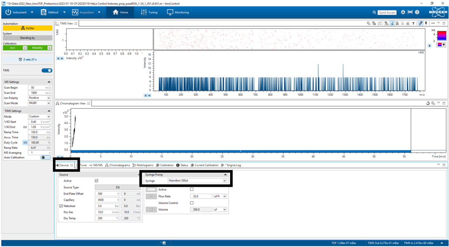Open the TIMS Mode dropdown
The width and height of the screenshot is (449, 247).
click(39, 116)
